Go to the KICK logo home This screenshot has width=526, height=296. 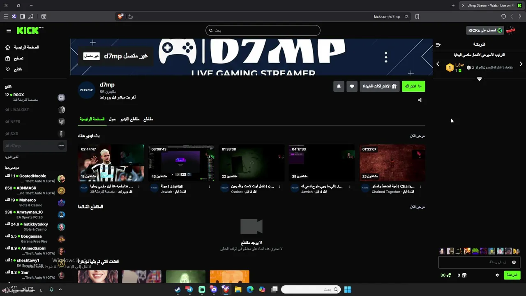click(30, 30)
